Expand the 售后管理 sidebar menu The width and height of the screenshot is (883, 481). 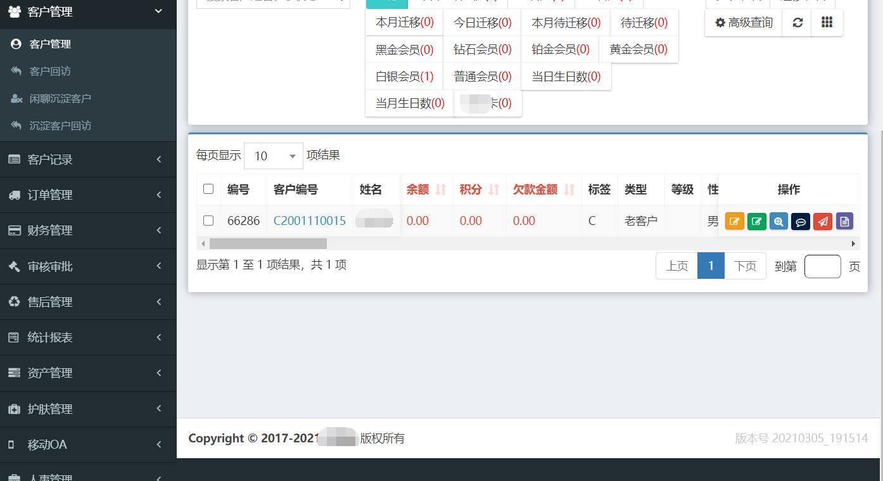pos(88,302)
